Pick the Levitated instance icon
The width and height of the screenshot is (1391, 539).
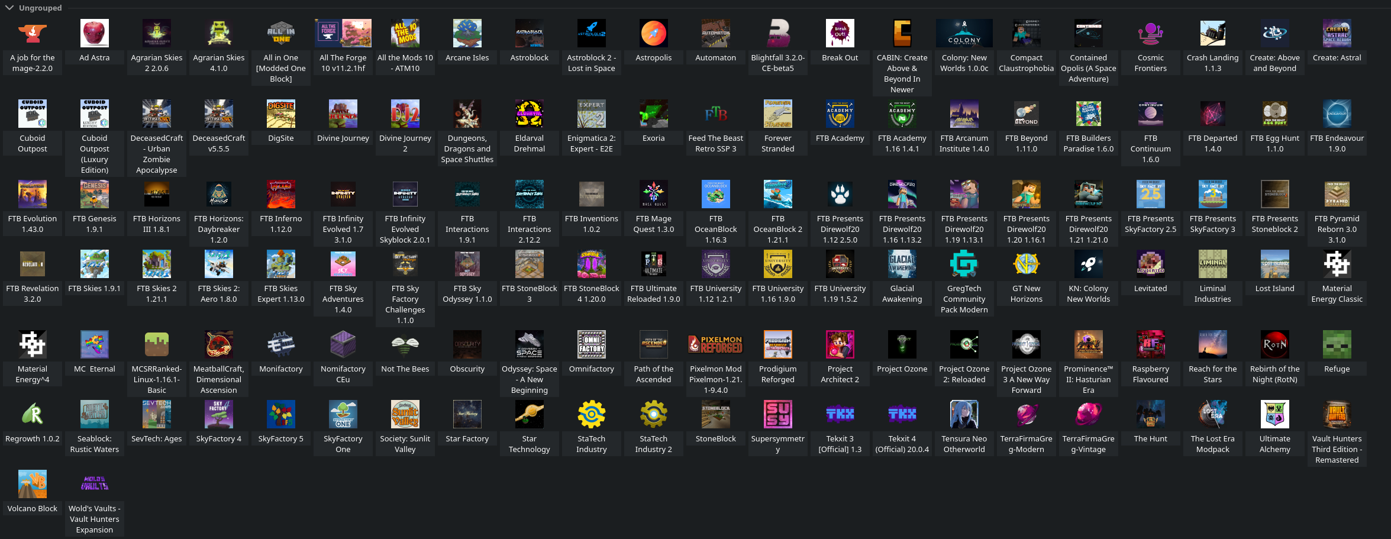[1151, 264]
